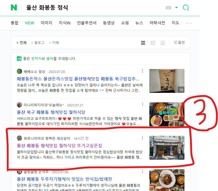
Task: Open the 이미지 tab
Action: pos(46,23)
